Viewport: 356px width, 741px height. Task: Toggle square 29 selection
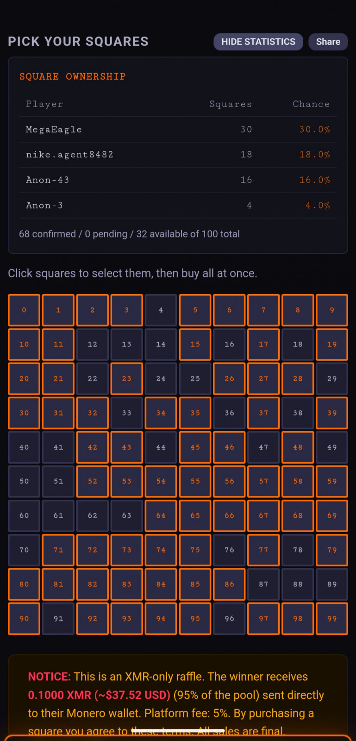(332, 378)
